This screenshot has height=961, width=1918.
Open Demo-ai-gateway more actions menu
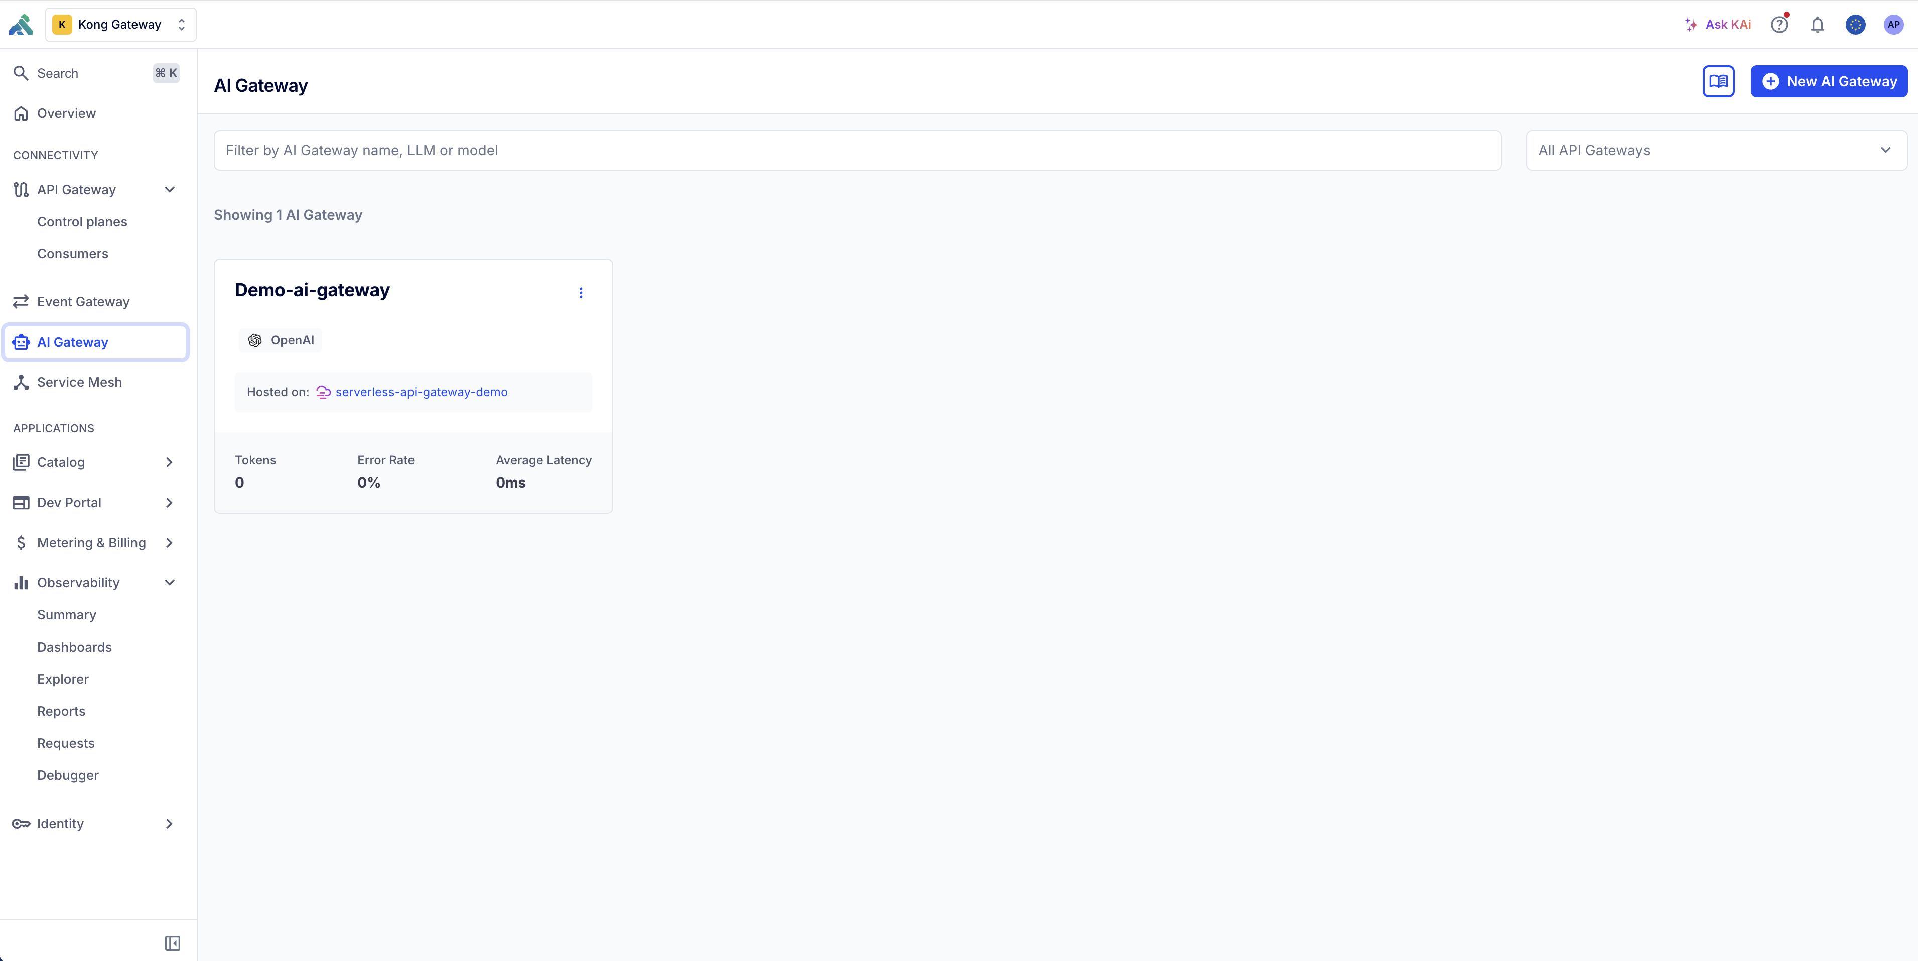click(581, 293)
